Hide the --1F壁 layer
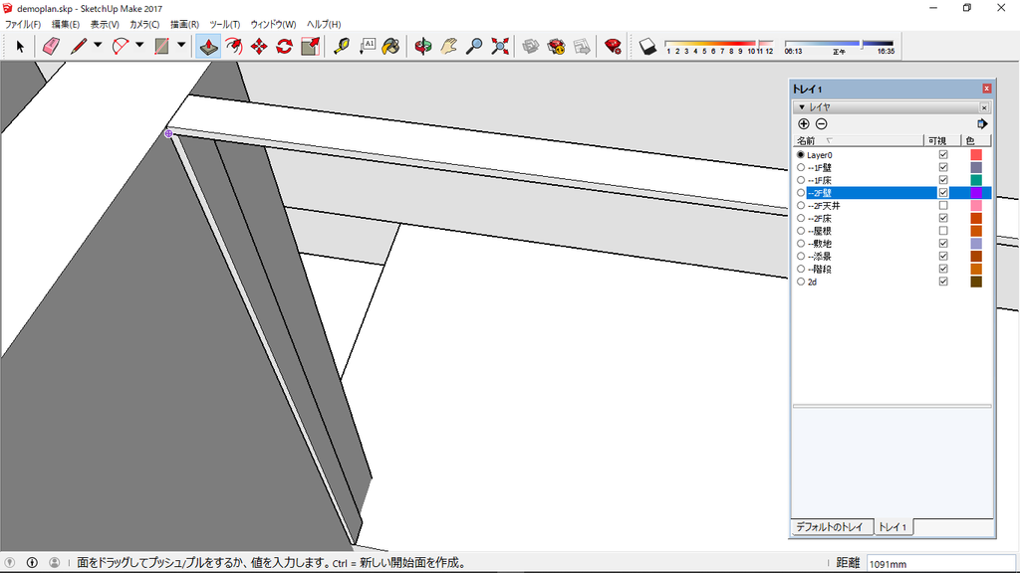This screenshot has height=573, width=1020. [x=943, y=167]
